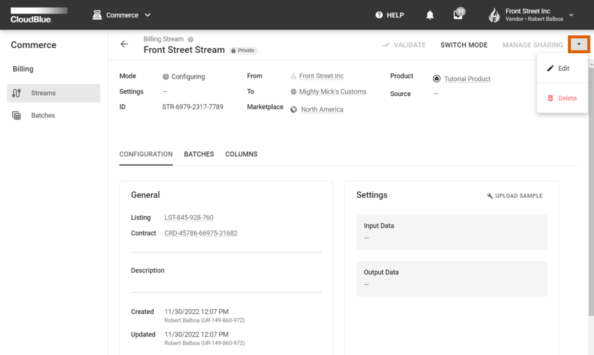Viewport: 594px width, 355px height.
Task: Toggle the stream actions dropdown arrow
Action: [578, 44]
